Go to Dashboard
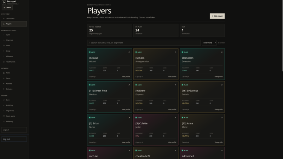 coord(14,18)
